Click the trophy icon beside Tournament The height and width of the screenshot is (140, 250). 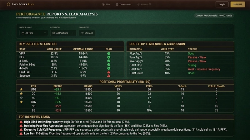point(117,4)
